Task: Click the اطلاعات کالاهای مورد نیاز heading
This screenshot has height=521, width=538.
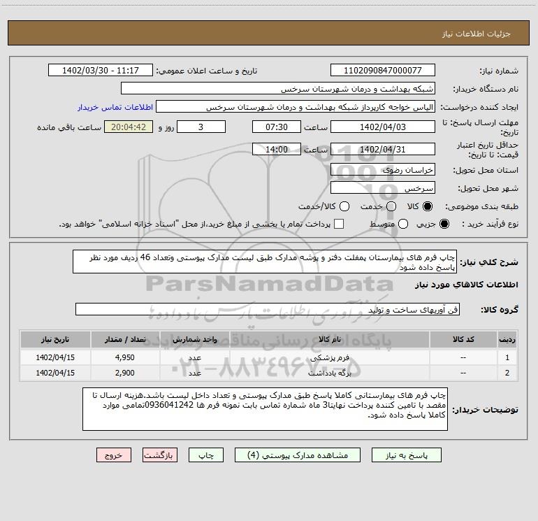Action: point(467,285)
